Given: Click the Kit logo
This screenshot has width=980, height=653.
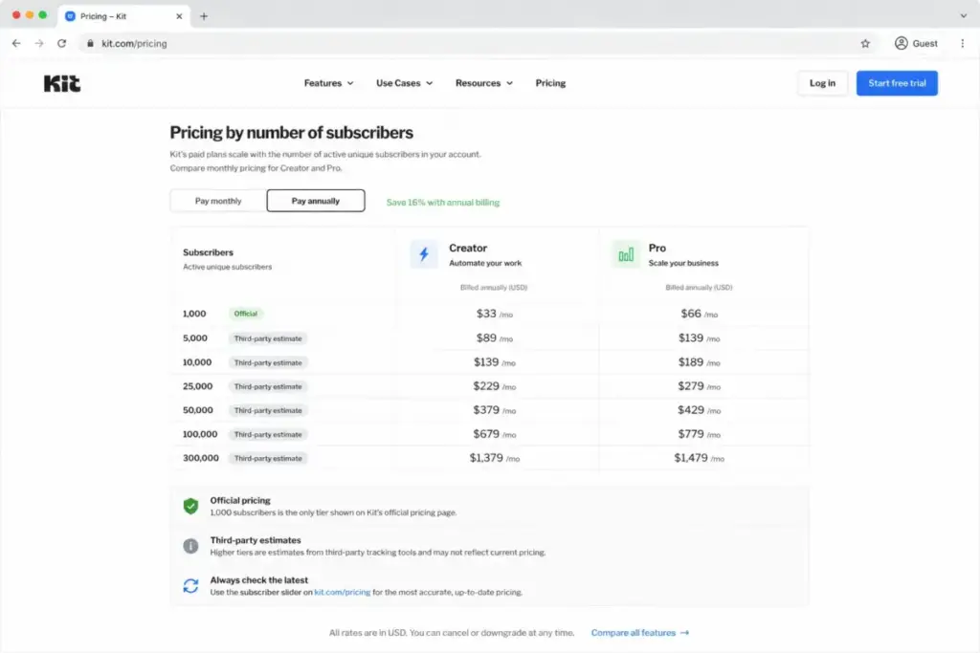Looking at the screenshot, I should point(62,83).
